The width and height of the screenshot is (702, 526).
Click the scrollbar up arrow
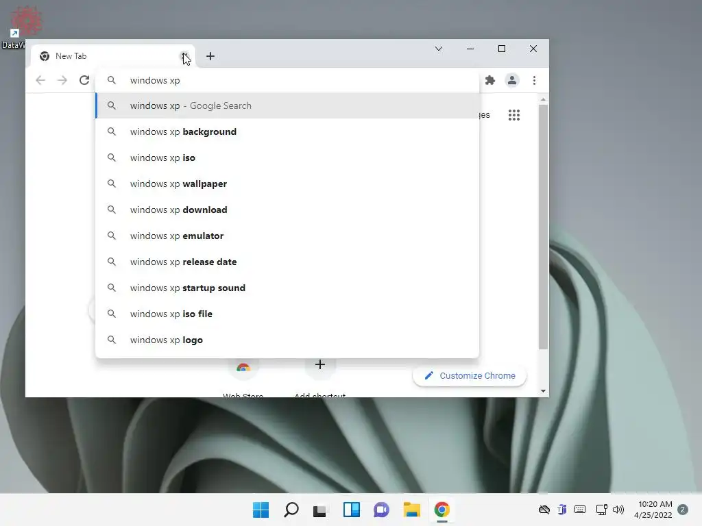click(543, 99)
